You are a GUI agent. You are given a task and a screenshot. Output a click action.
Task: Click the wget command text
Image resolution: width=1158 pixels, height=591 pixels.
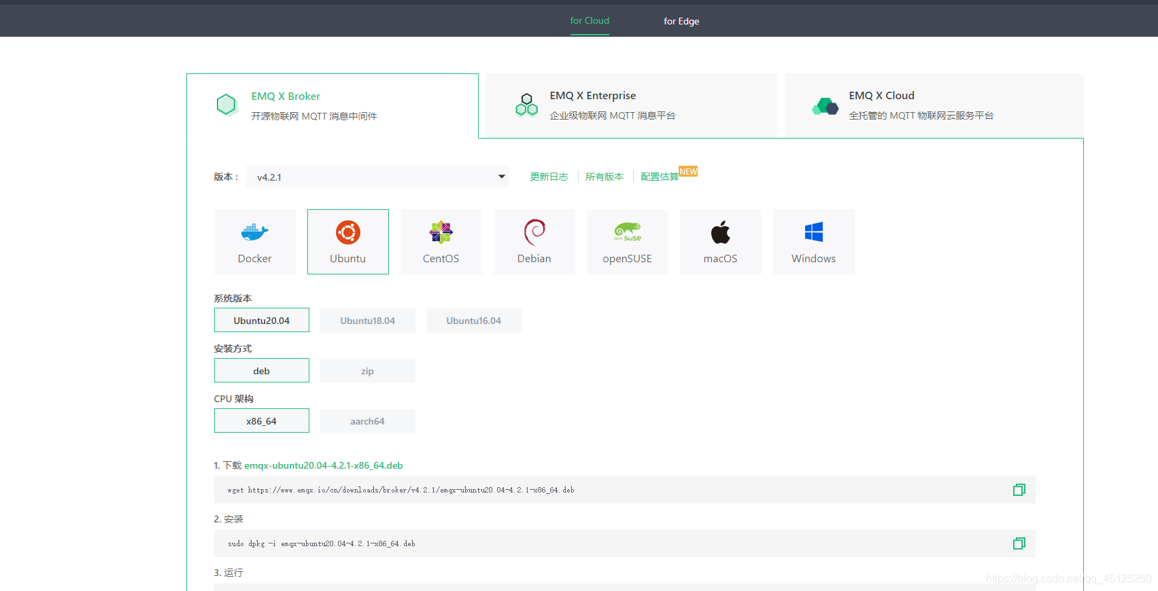point(401,490)
